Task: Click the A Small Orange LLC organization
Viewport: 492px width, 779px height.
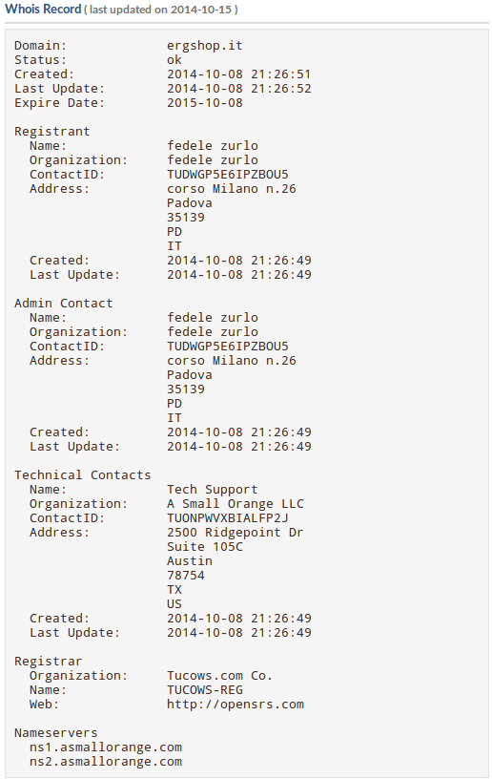Action: pyautogui.click(x=236, y=504)
